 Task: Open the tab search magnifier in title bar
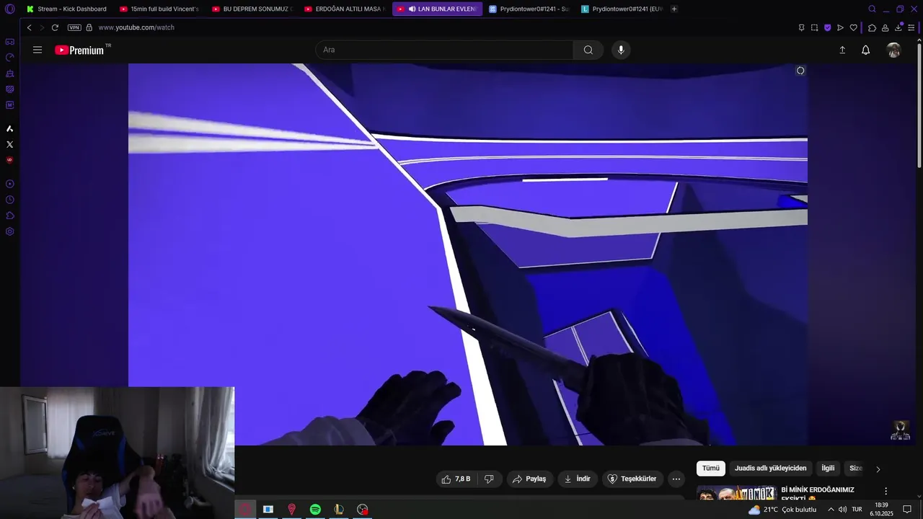872,9
